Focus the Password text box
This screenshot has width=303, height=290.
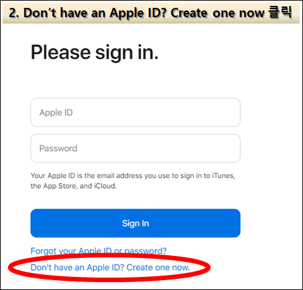tap(135, 148)
